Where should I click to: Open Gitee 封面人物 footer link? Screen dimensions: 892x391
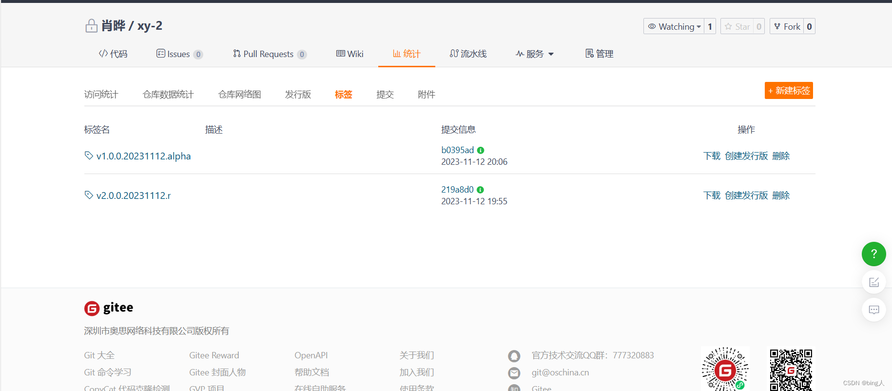217,372
